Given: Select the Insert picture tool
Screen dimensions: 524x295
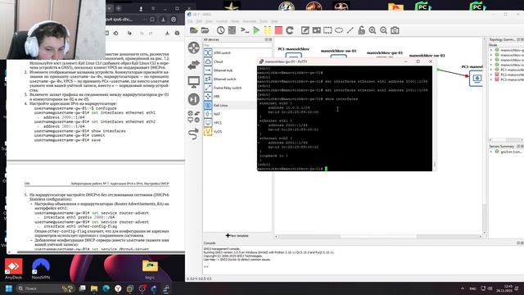Looking at the screenshot, I should tap(317, 30).
